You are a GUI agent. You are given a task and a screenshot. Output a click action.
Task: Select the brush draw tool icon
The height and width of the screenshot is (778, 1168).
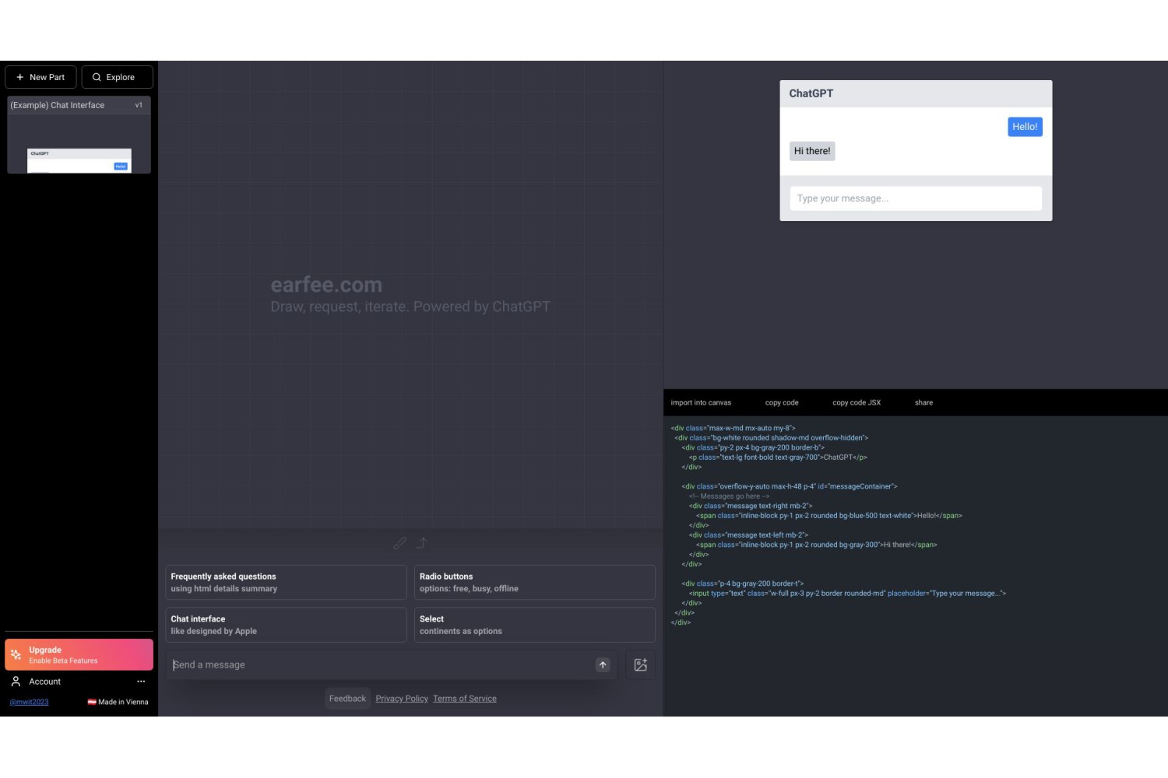coord(399,543)
